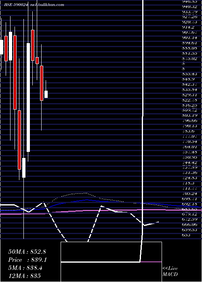This screenshot has width=202, height=282.
Task: Click the 894.61 price axis label
Action: point(189,43)
